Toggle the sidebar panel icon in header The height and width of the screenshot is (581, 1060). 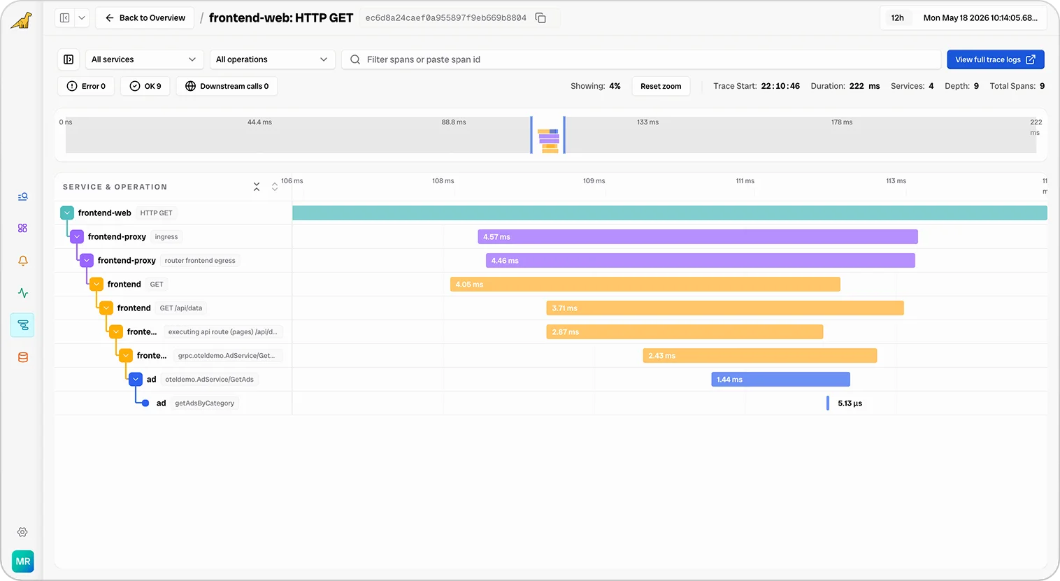(x=64, y=17)
